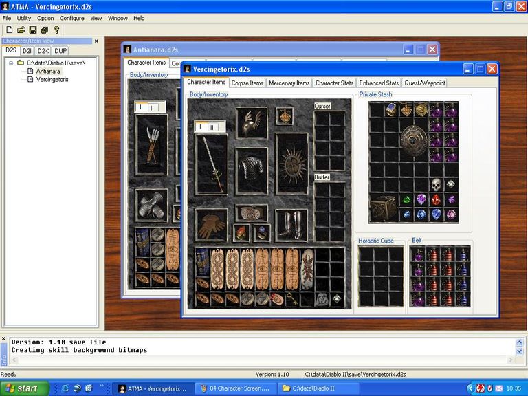Close the Character/Item View side panel

coord(96,41)
